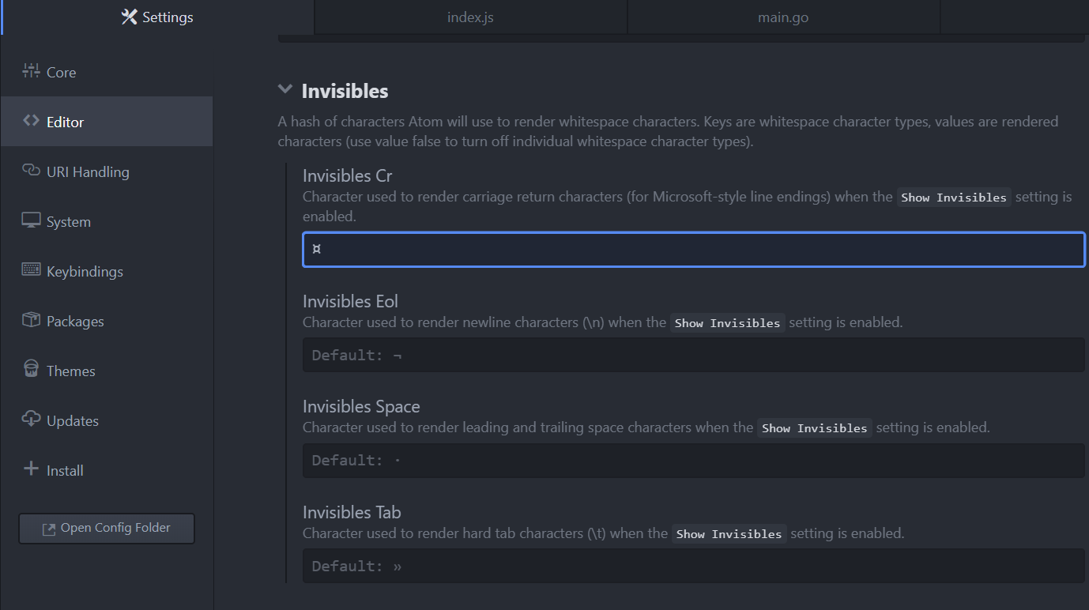Switch to the main.go tab
Screen dimensions: 1089x610
pyautogui.click(x=783, y=17)
